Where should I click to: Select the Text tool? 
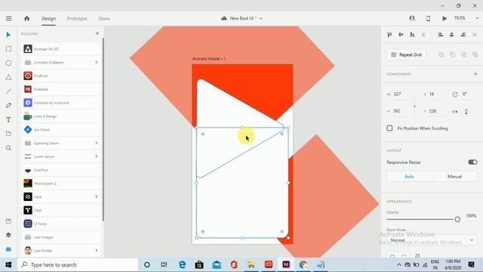[x=8, y=119]
